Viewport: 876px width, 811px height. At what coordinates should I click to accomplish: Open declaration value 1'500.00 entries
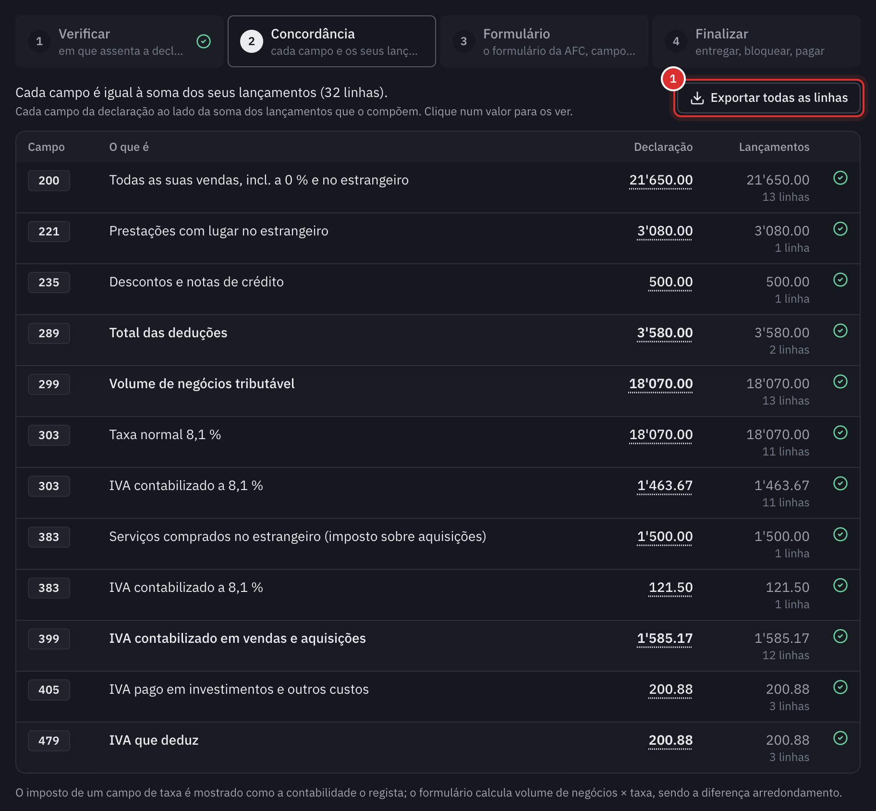pos(665,537)
